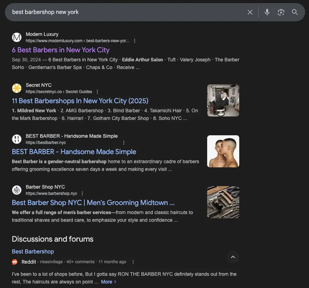Open the Best Barbershop Reddit discussion
309x288 pixels.
33,251
